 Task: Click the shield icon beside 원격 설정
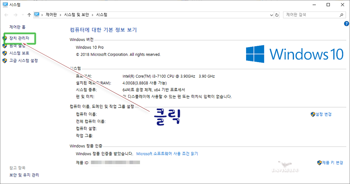[x=5, y=46]
